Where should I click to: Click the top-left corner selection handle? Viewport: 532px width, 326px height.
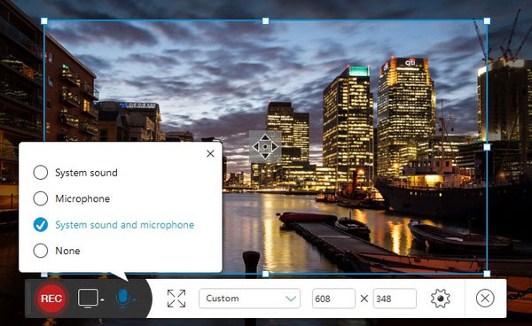(44, 21)
